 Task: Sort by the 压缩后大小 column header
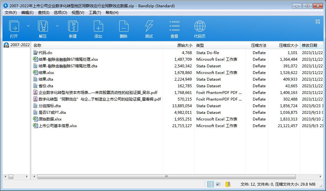point(284,46)
